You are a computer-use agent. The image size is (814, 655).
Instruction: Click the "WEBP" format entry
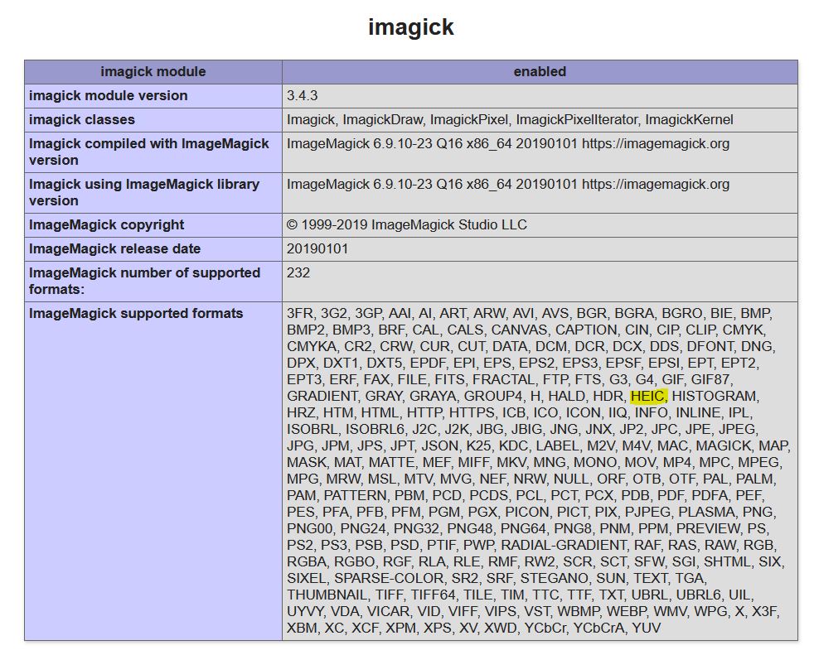point(626,611)
